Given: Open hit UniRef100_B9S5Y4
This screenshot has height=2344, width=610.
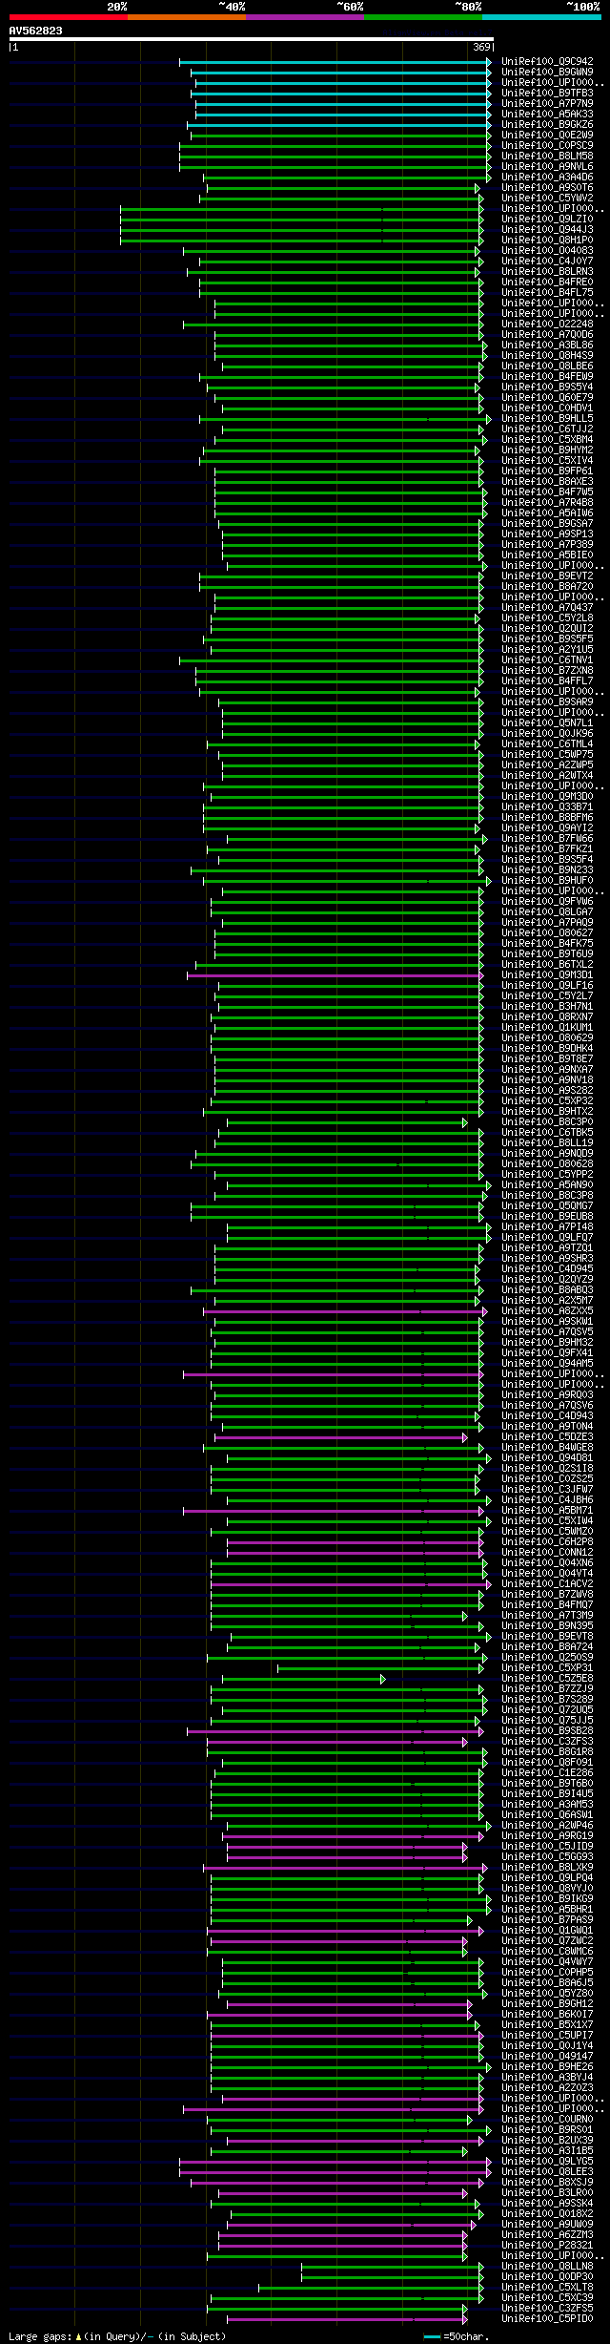Looking at the screenshot, I should 547,387.
